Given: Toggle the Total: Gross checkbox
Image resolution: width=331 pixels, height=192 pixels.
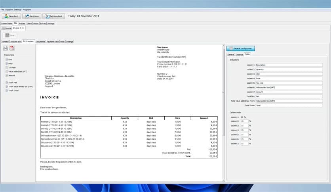Looking at the screenshot, I should point(7,90).
